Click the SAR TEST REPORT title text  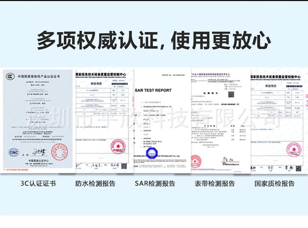pos(153,90)
